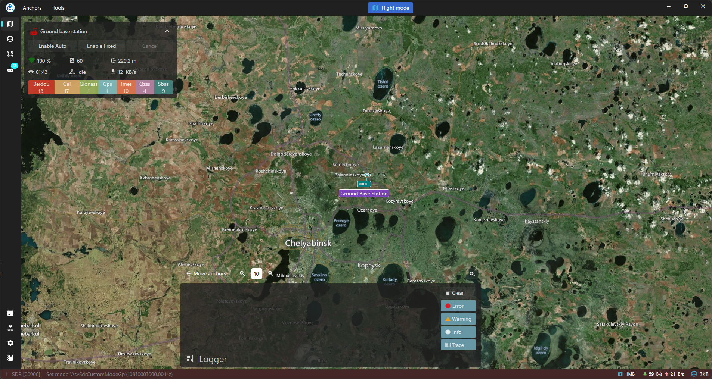Collapse the Ground base station panel
Viewport: 712px width, 379px height.
(167, 31)
